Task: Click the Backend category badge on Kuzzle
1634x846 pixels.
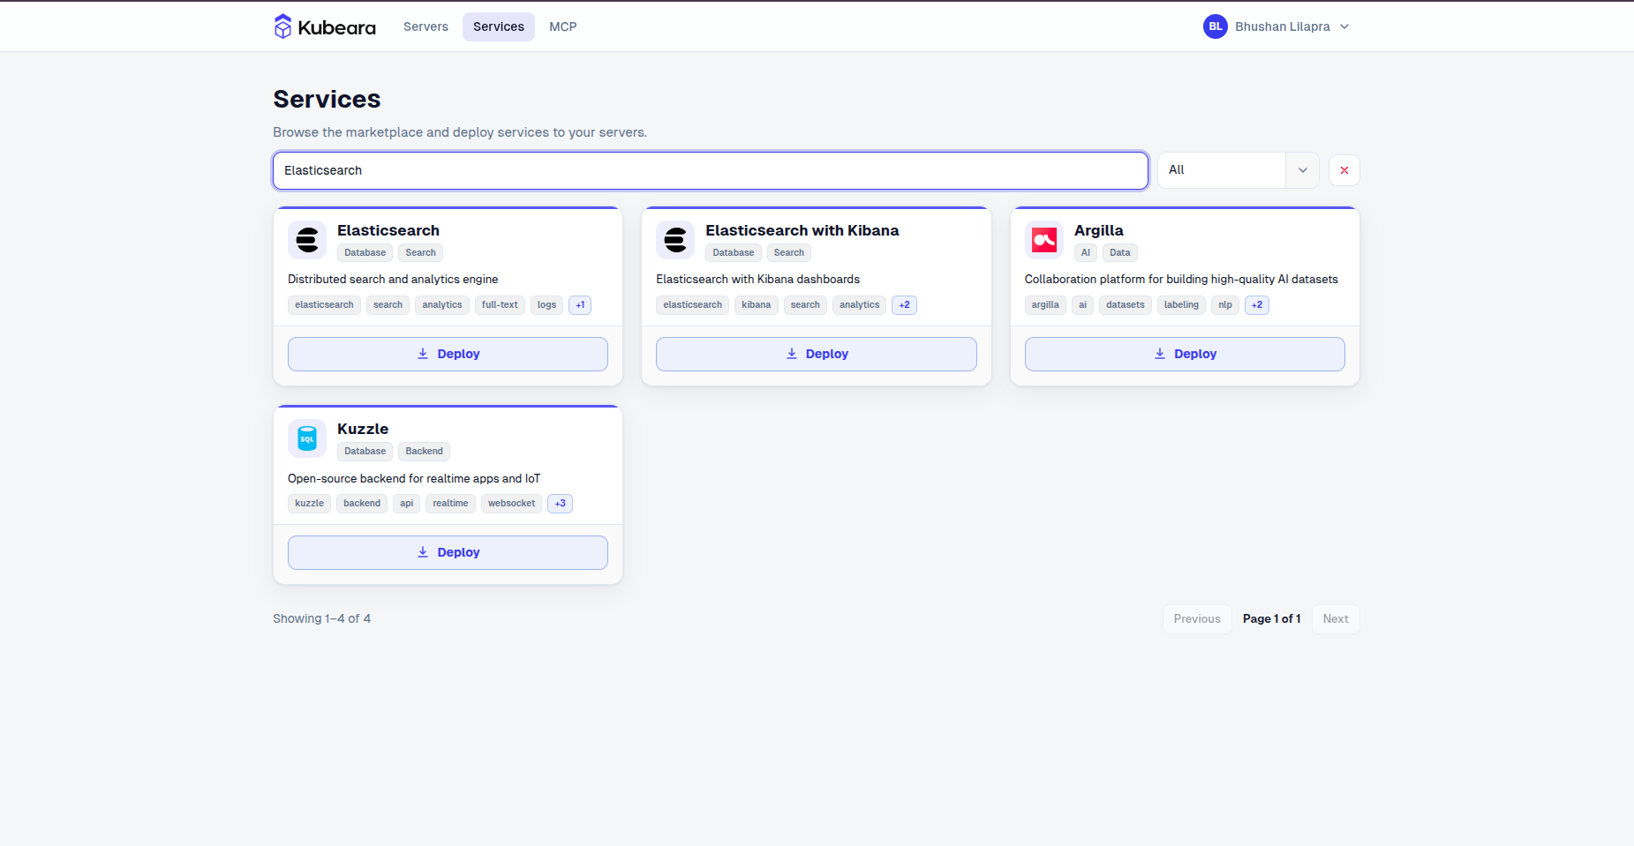Action: tap(425, 452)
